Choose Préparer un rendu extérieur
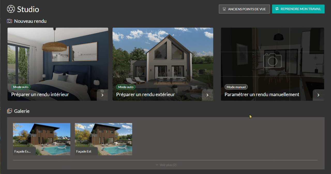 click(x=145, y=95)
